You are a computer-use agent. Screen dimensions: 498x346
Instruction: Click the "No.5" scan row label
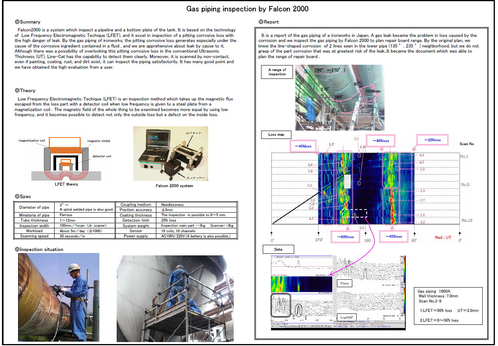[465, 184]
